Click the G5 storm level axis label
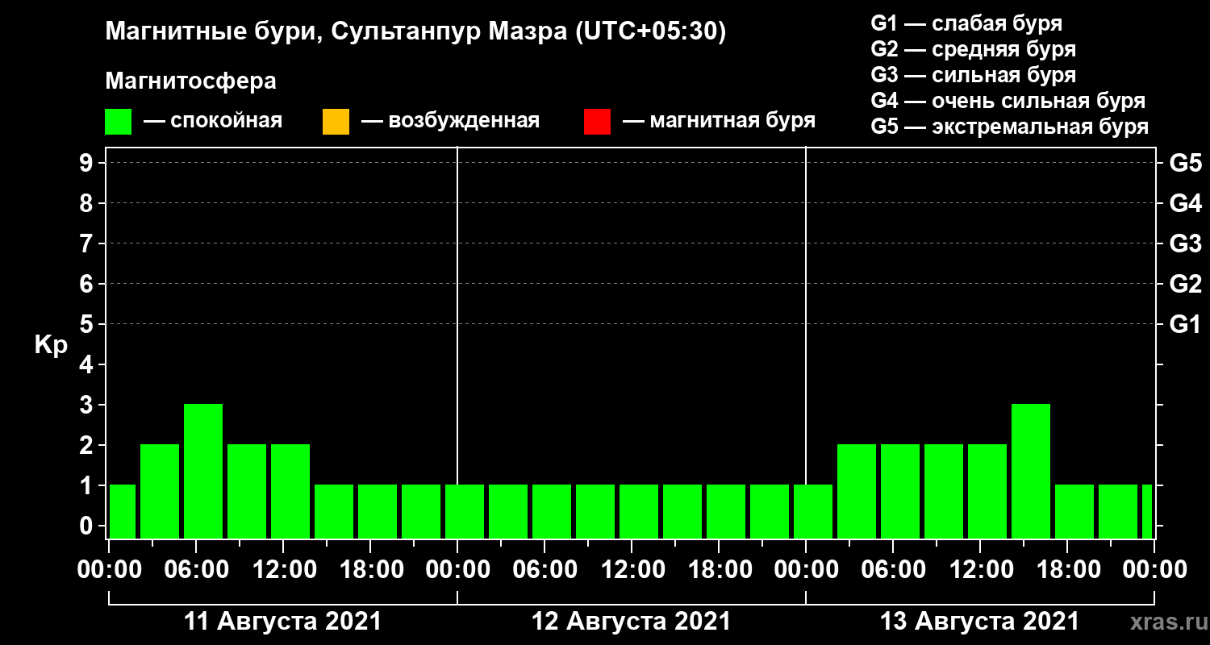 click(1185, 164)
